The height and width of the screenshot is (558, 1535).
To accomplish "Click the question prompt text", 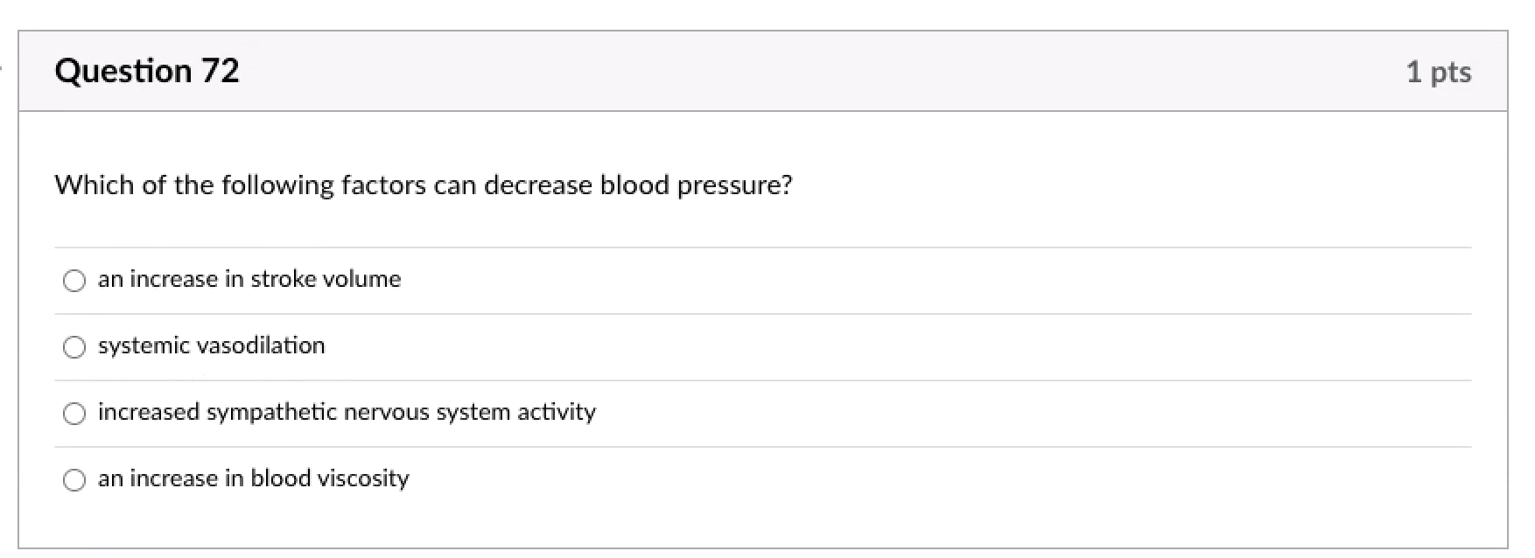I will click(x=424, y=185).
